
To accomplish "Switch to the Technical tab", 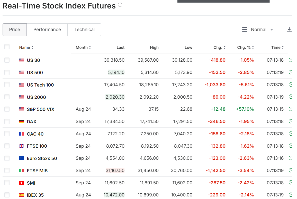I will [x=85, y=30].
